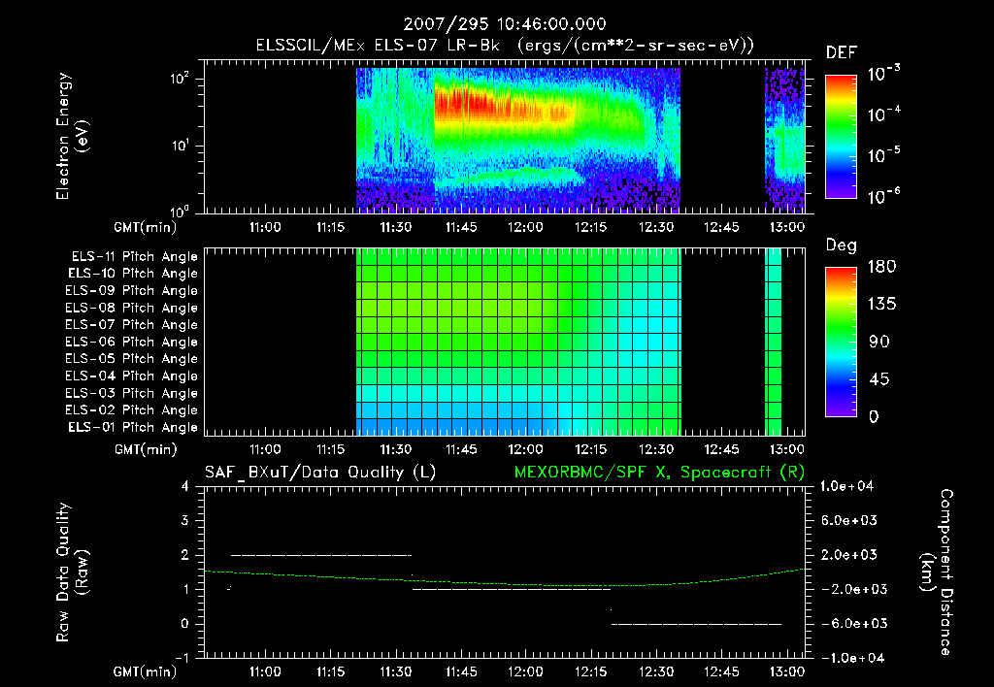Click GMT(min) label under the data quality plot
994x687 pixels.
point(146,671)
